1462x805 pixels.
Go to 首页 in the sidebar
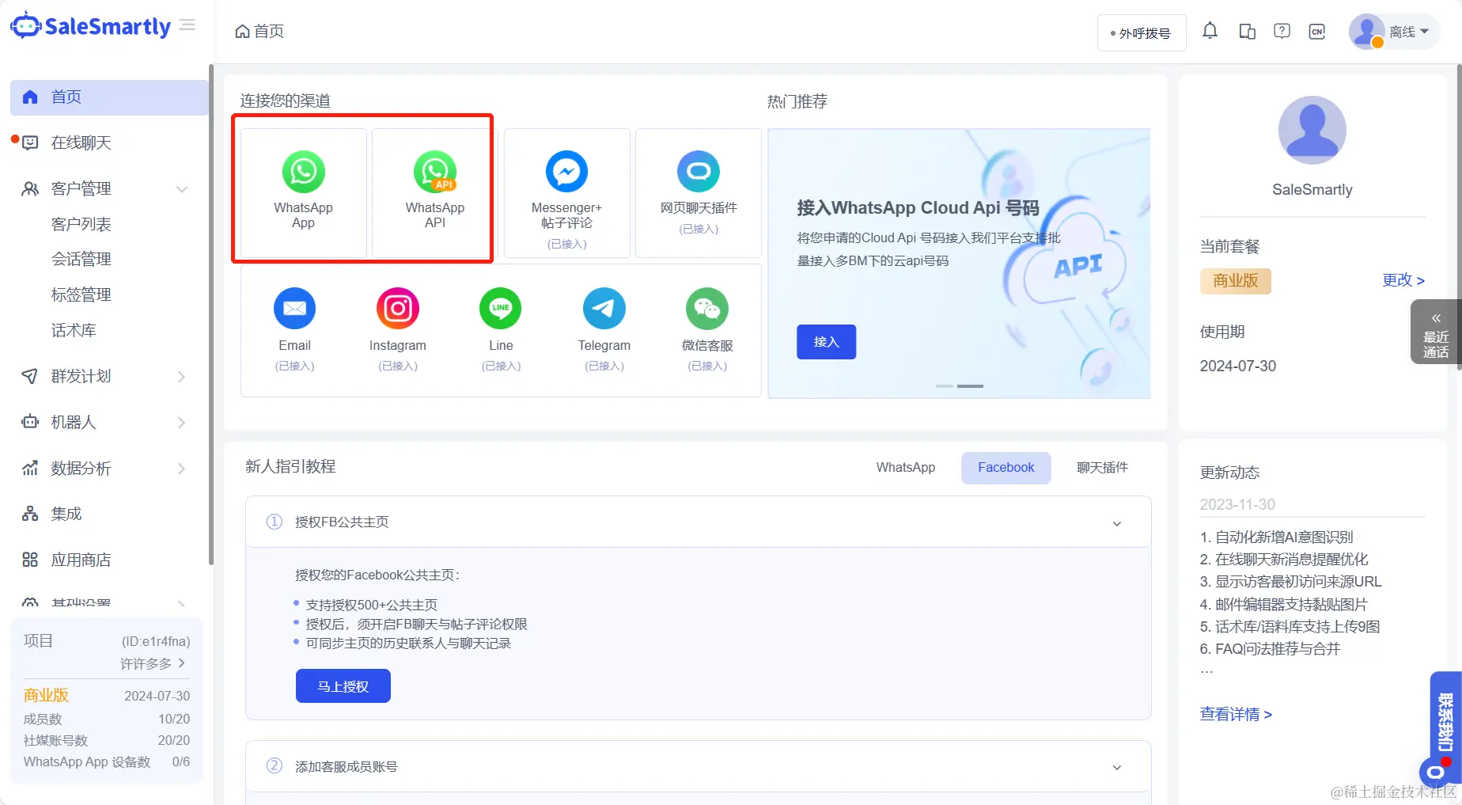pos(109,97)
